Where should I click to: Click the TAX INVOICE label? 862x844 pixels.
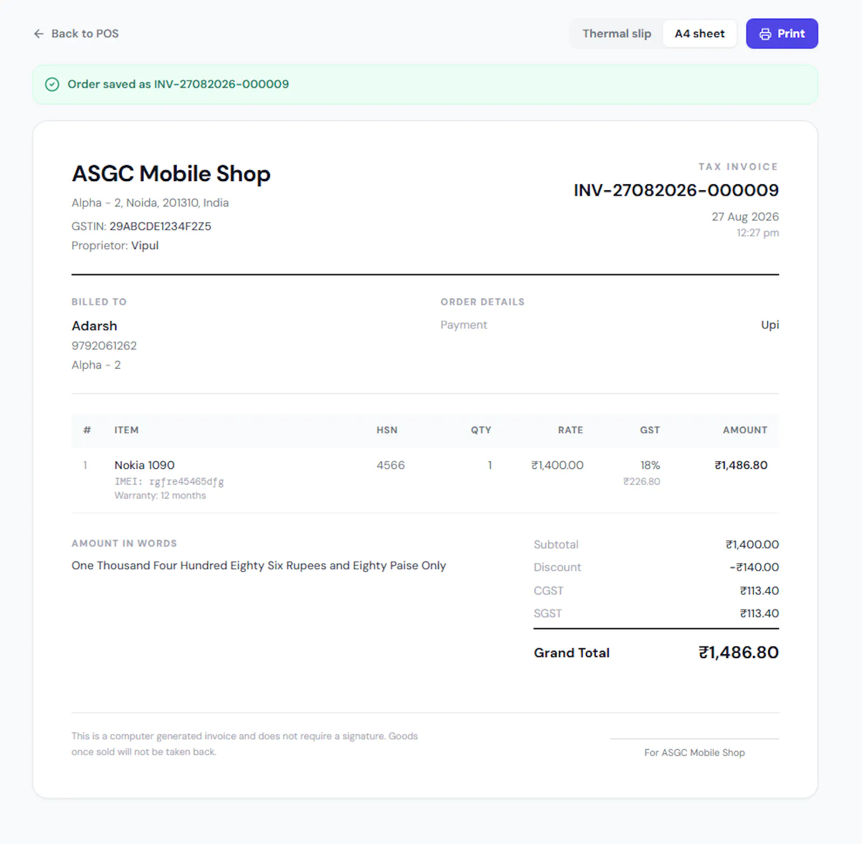(738, 167)
